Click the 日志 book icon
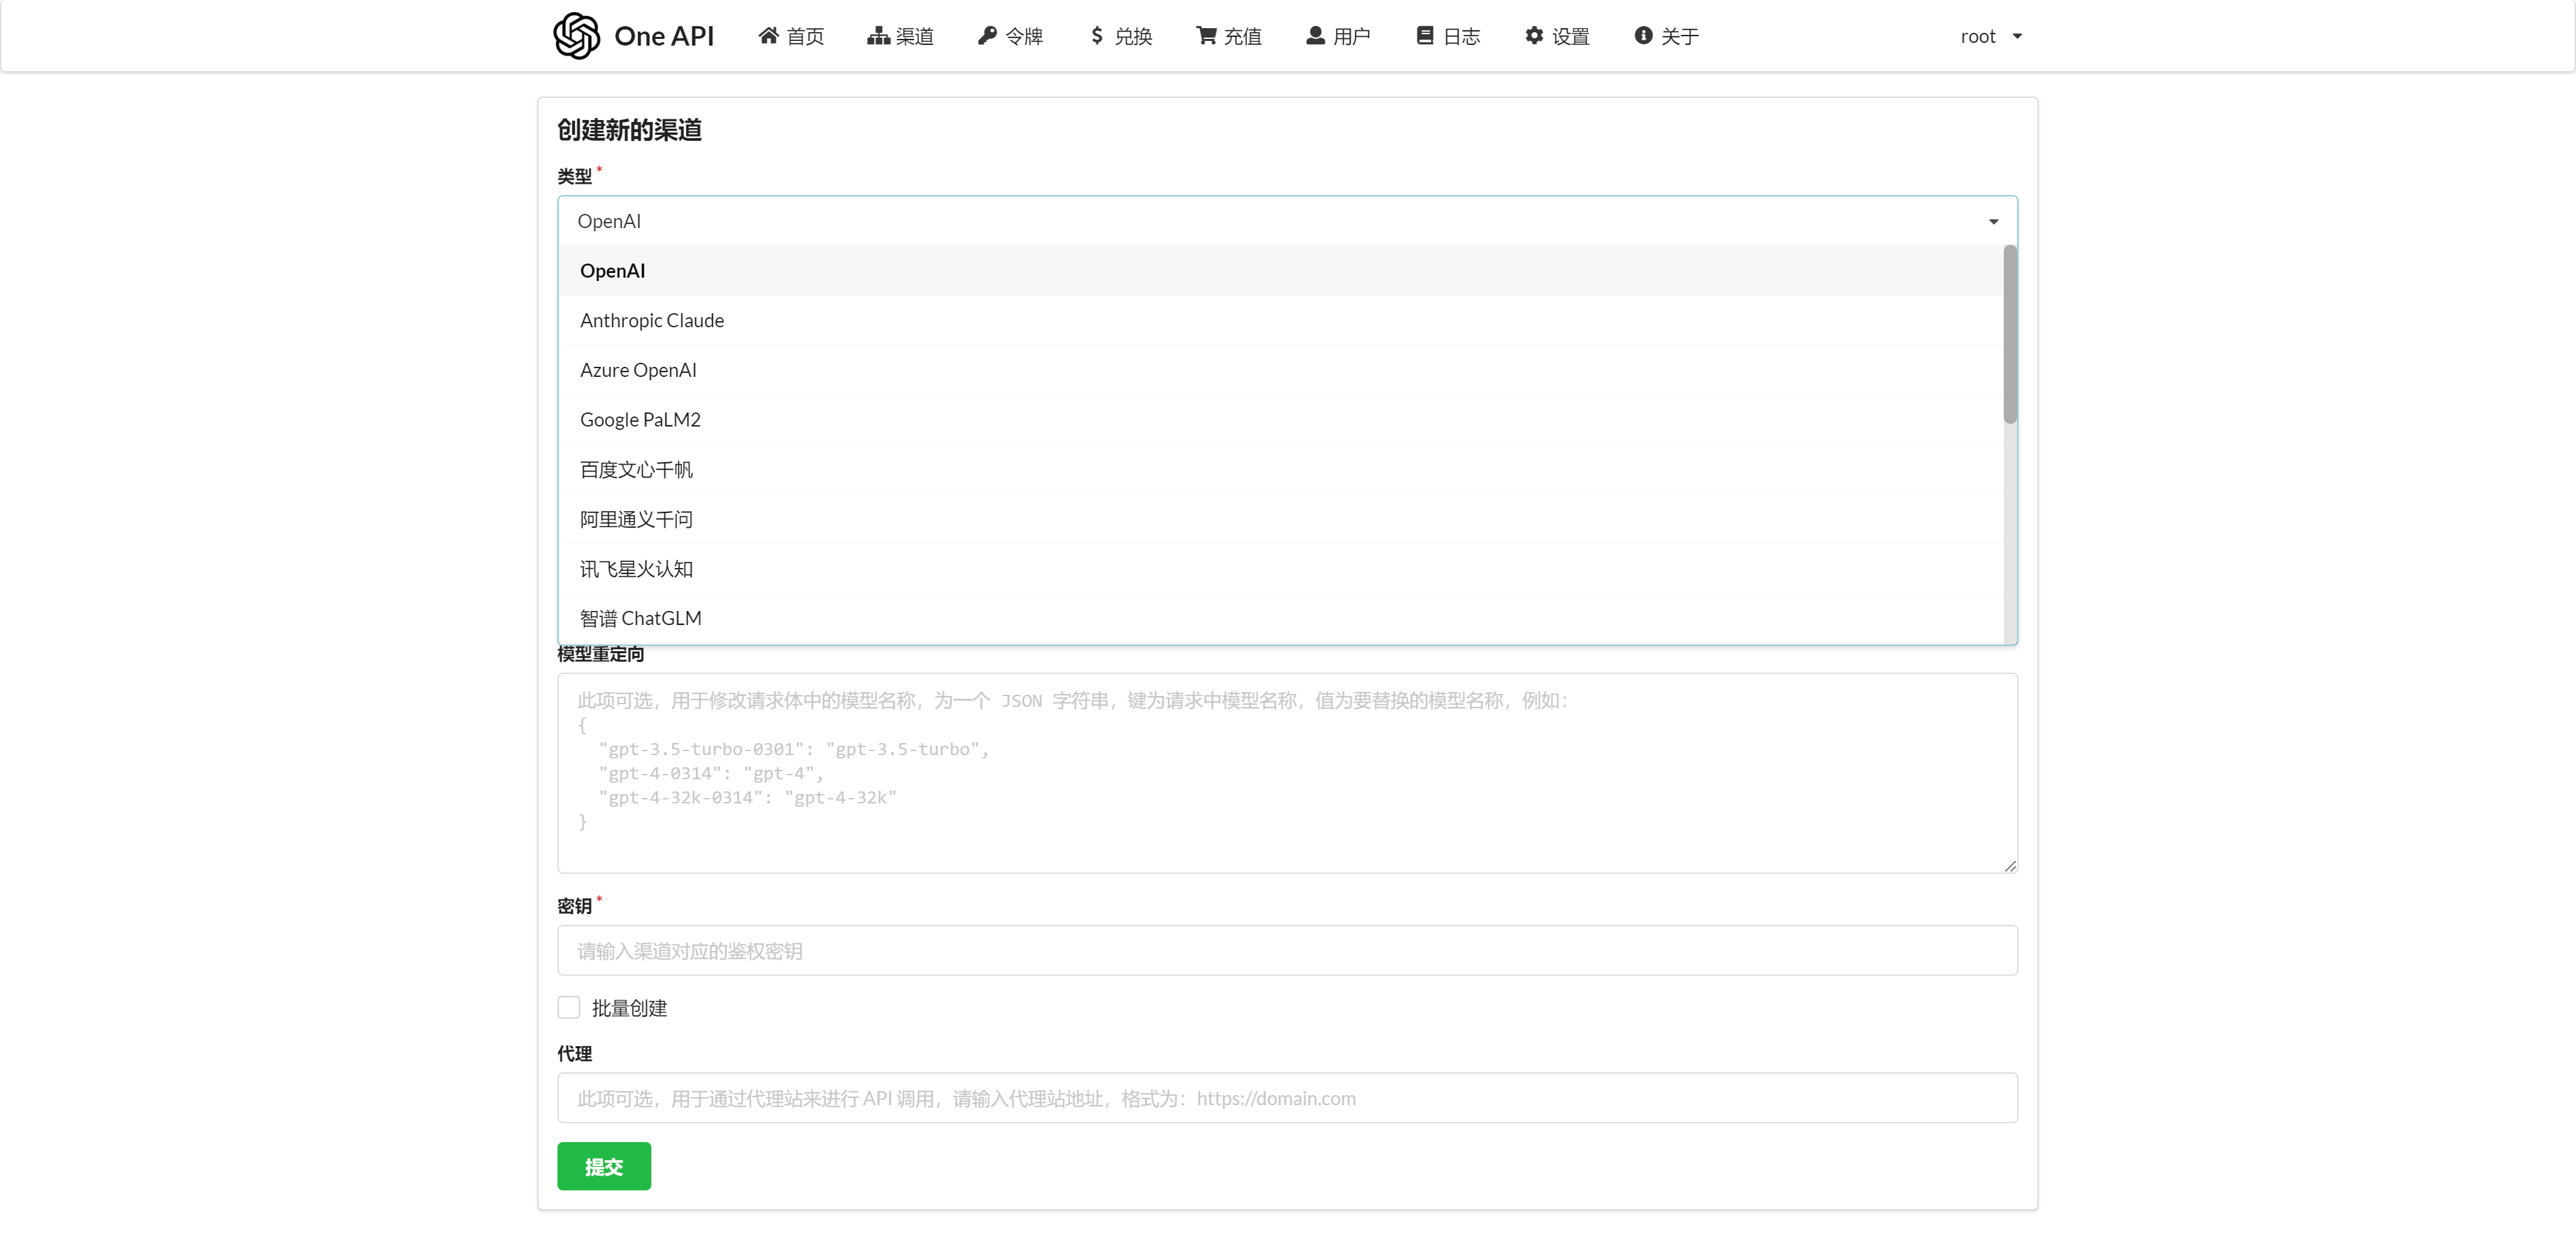This screenshot has width=2576, height=1238. click(1425, 36)
